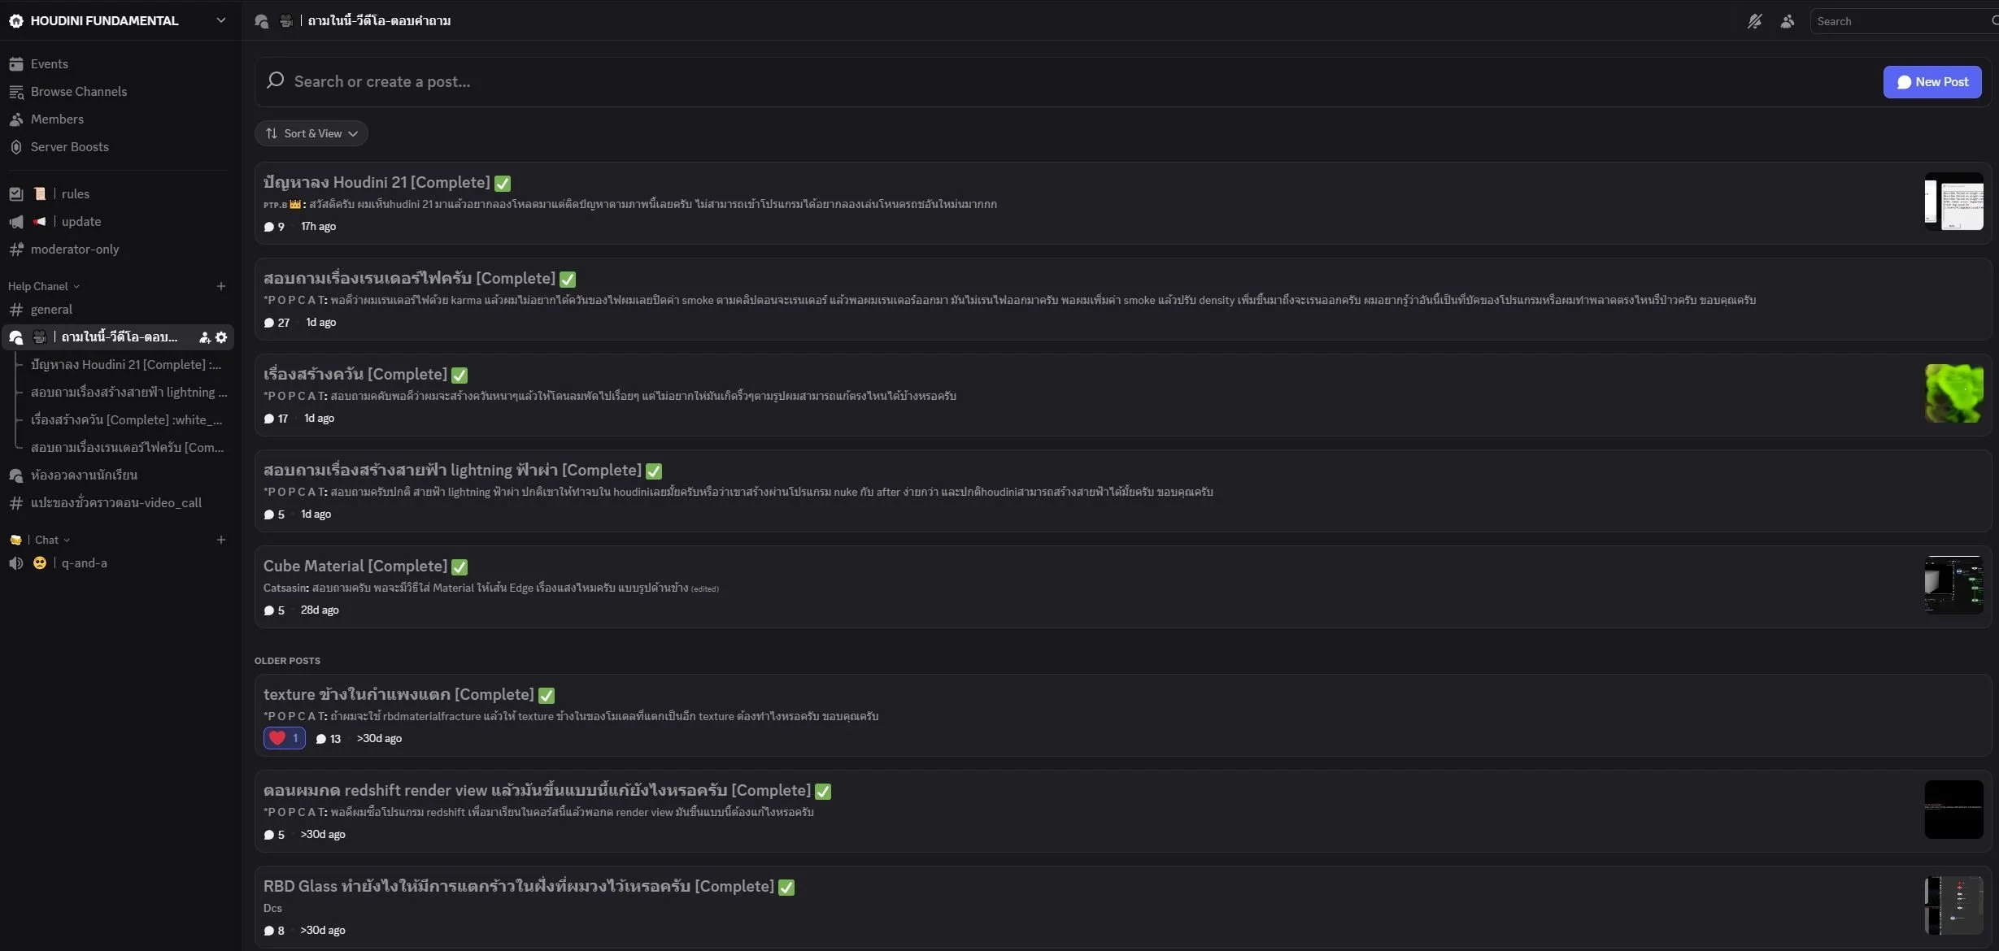Click plus icon next to Chat category
Screen dimensions: 1999x951
220,540
